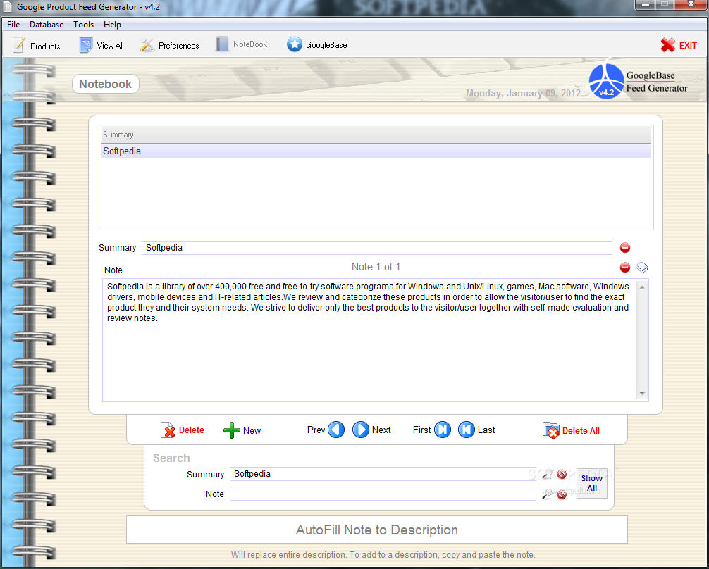Screen dimensions: 709x569
Task: Click inside the Note text area
Action: [x=370, y=340]
